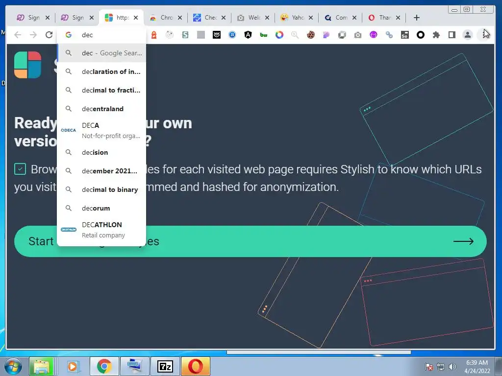Open 7-Zip from the taskbar
Viewport: 502px width, 376px height.
[x=165, y=366]
